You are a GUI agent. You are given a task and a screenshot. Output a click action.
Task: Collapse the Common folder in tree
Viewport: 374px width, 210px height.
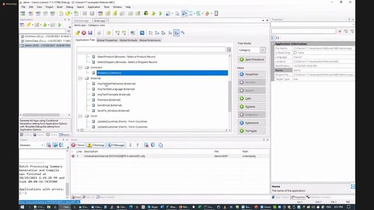pyautogui.click(x=81, y=68)
